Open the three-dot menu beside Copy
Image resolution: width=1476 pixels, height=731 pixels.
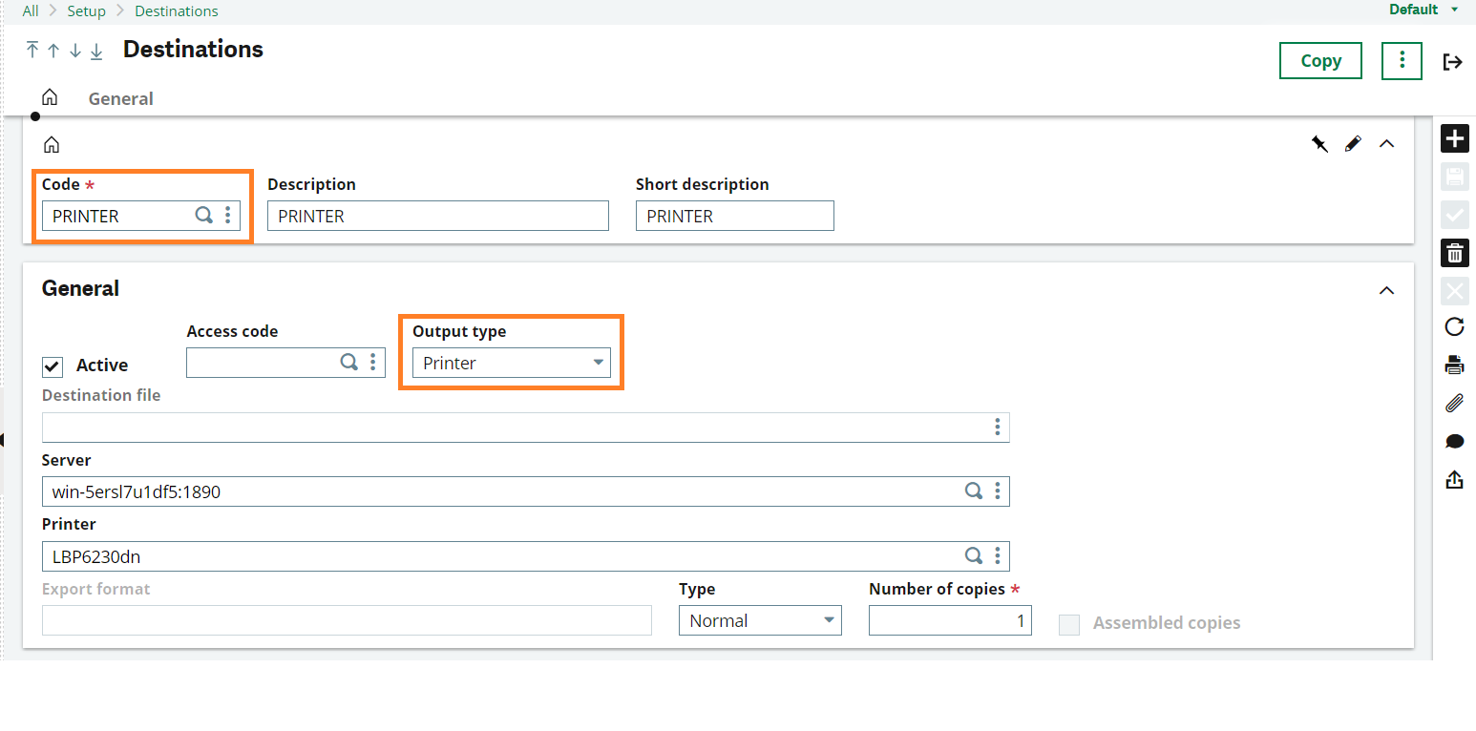tap(1401, 60)
